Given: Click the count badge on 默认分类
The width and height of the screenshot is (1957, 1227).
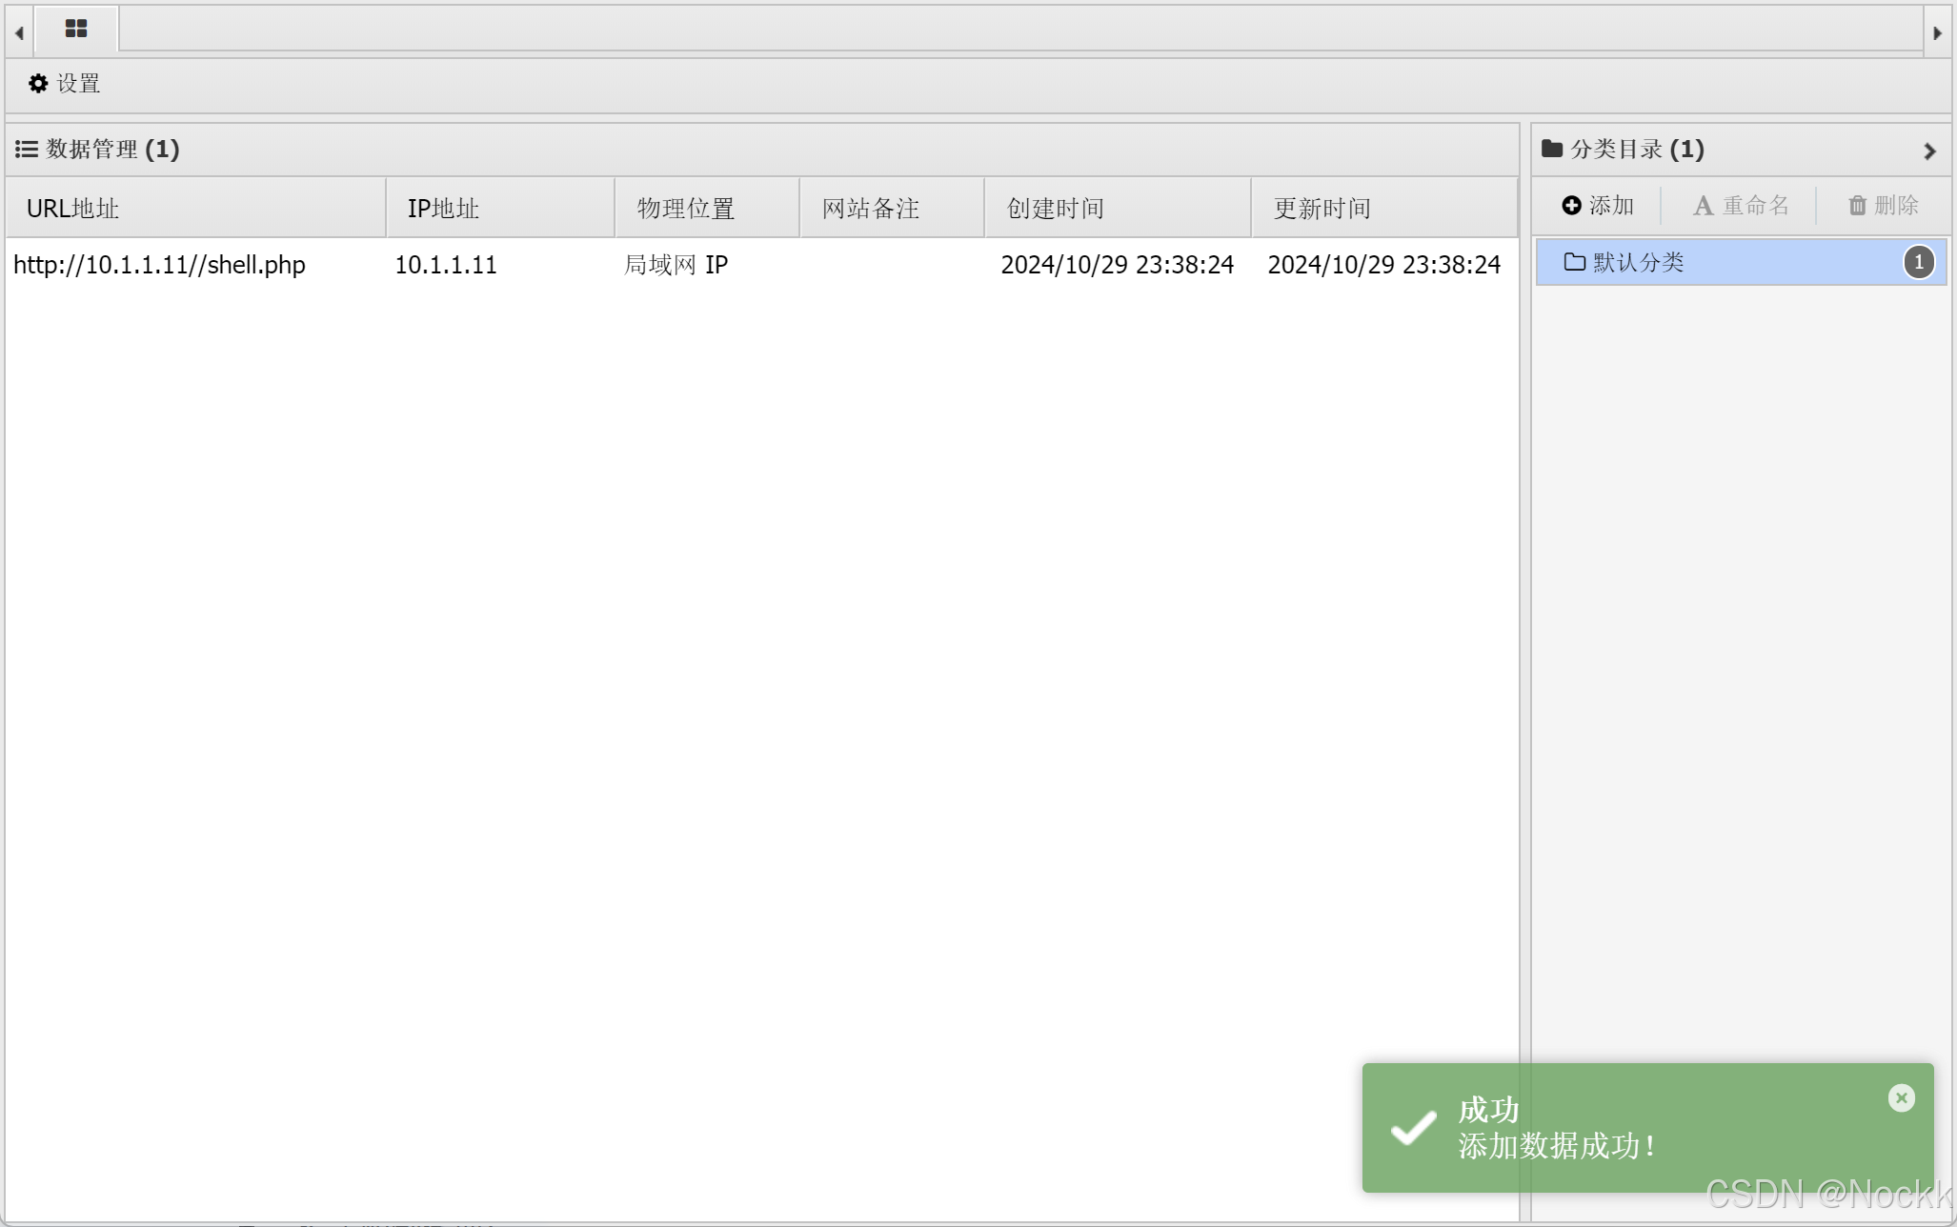Looking at the screenshot, I should click(1919, 262).
